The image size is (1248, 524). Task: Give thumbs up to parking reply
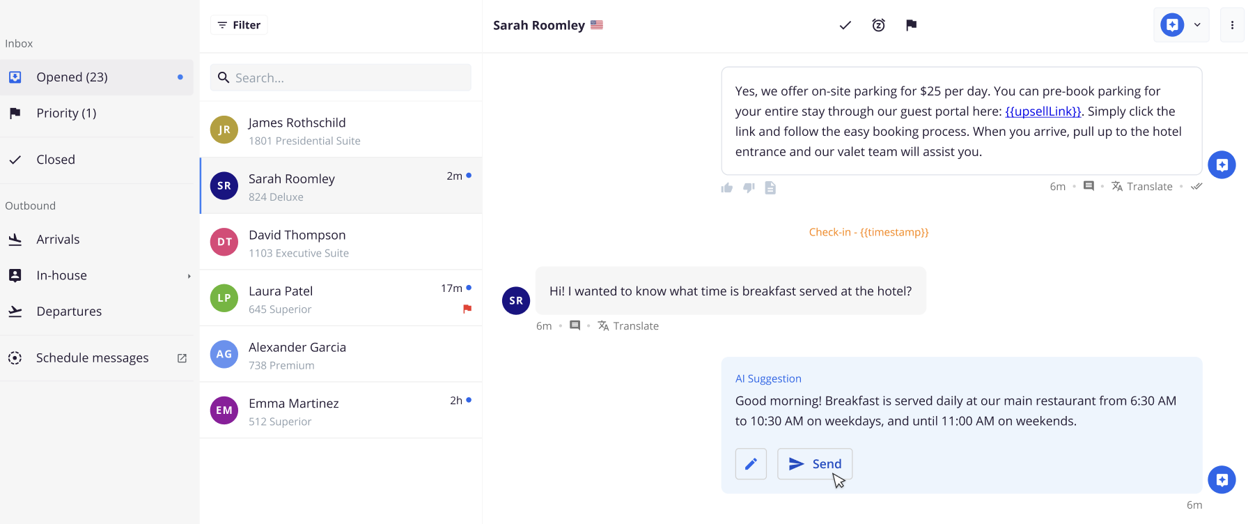pyautogui.click(x=727, y=187)
